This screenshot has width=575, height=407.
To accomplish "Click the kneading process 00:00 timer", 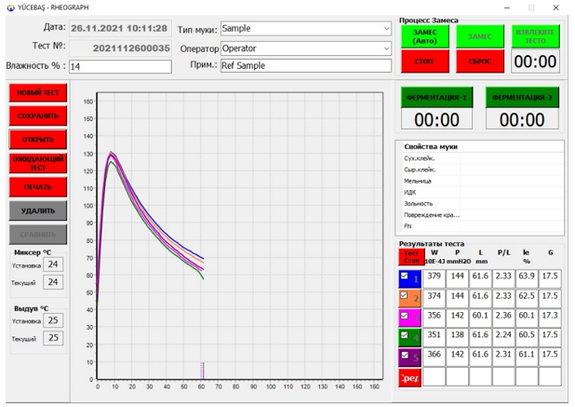I will [x=535, y=61].
